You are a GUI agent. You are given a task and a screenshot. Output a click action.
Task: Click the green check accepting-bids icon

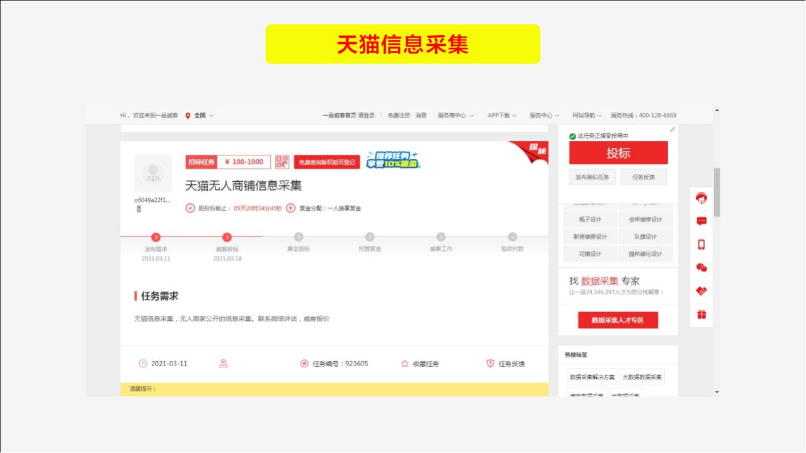click(572, 136)
